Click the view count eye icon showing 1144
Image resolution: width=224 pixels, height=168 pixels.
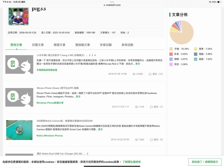point(137,107)
